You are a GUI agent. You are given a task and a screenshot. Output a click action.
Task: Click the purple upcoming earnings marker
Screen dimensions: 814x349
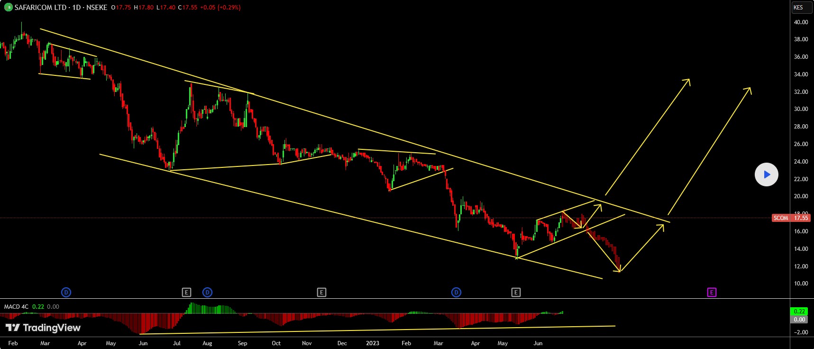coord(712,292)
